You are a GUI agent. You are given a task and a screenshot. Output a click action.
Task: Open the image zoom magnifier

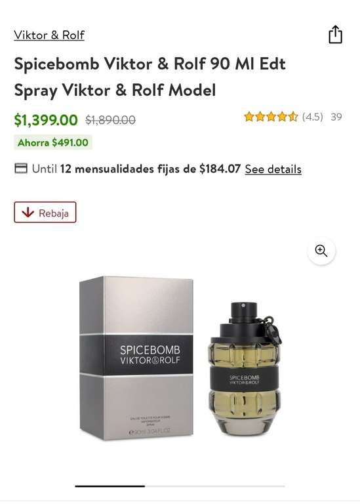click(321, 251)
